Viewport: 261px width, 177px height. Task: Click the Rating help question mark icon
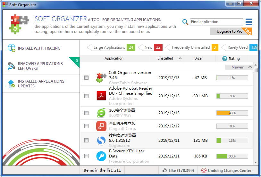click(x=224, y=59)
